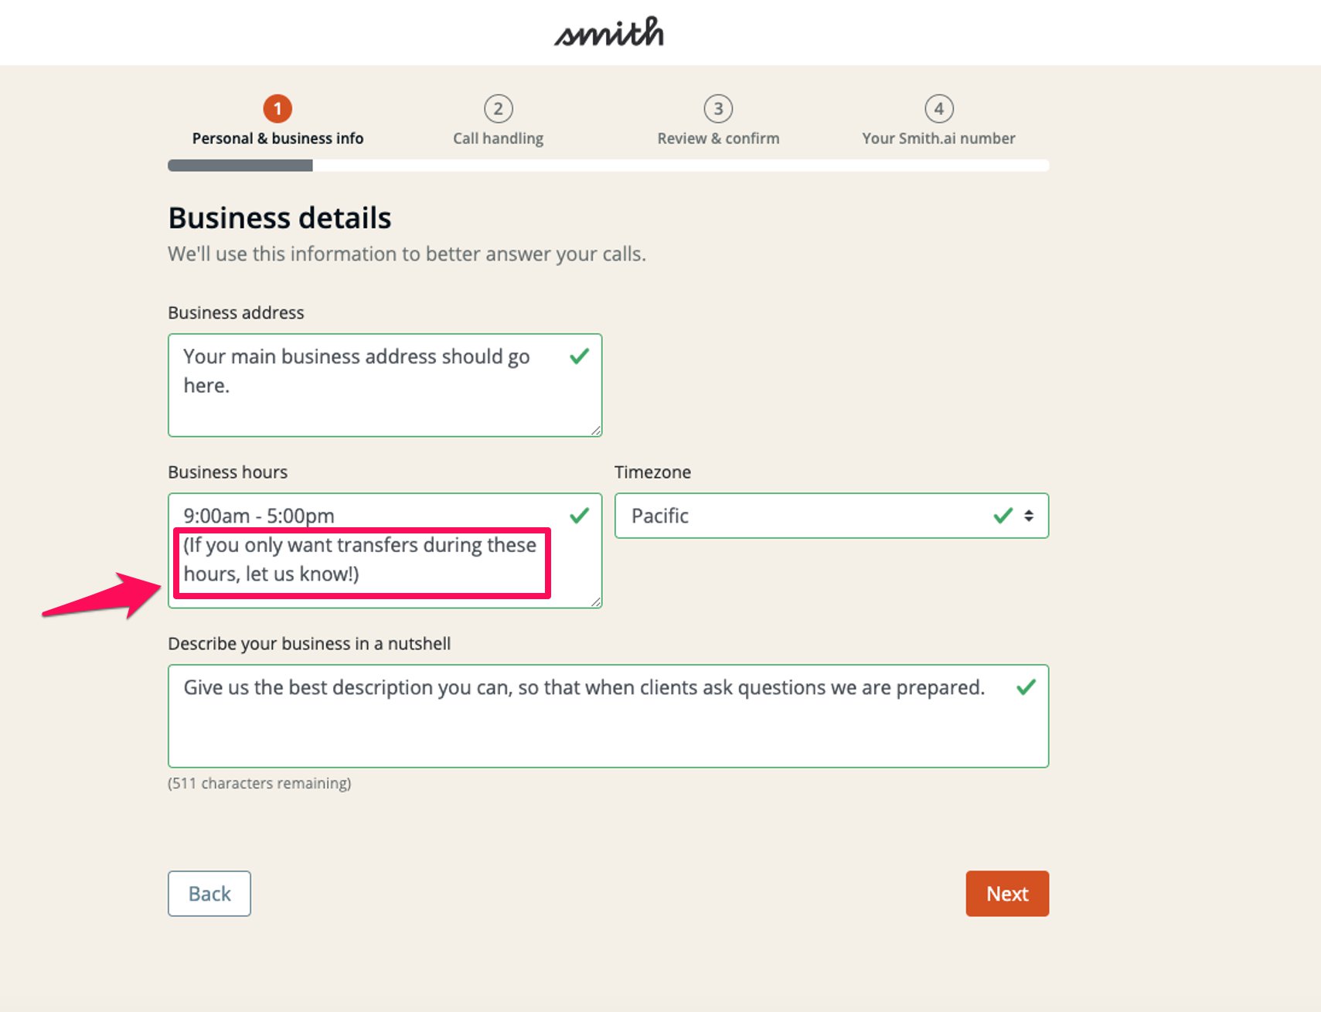This screenshot has width=1321, height=1012.
Task: Focus the Business address text area
Action: (385, 385)
